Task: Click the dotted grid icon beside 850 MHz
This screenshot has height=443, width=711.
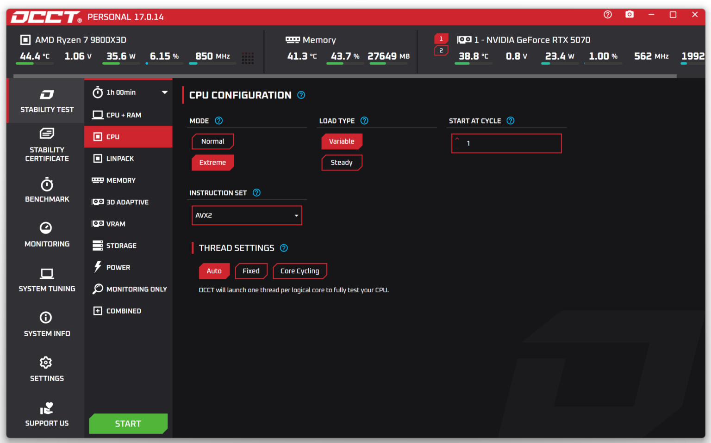Action: click(x=248, y=58)
